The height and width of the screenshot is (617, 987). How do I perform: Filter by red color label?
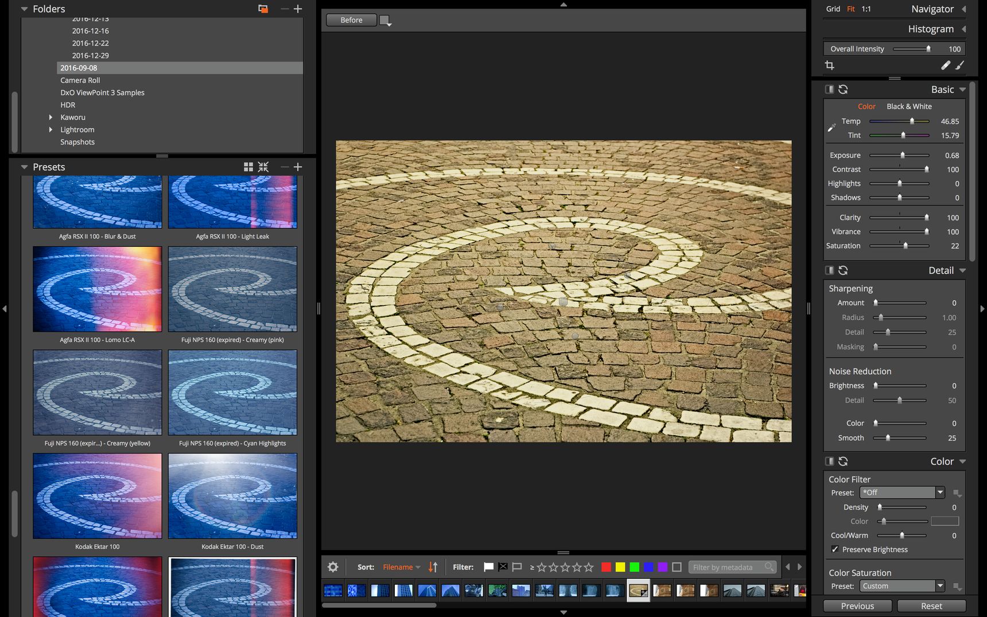[x=606, y=567]
